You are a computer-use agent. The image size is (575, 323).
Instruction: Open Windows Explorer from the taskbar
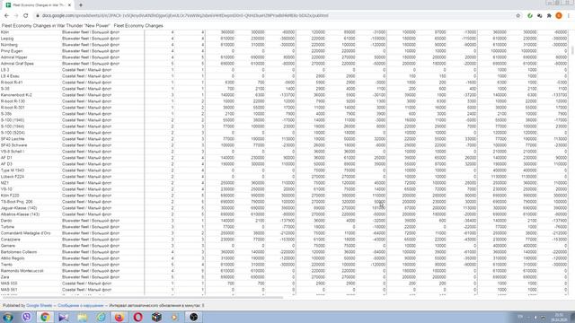tap(82, 317)
